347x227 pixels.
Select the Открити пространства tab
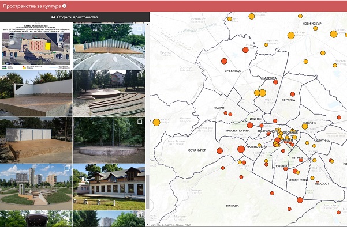click(x=74, y=17)
